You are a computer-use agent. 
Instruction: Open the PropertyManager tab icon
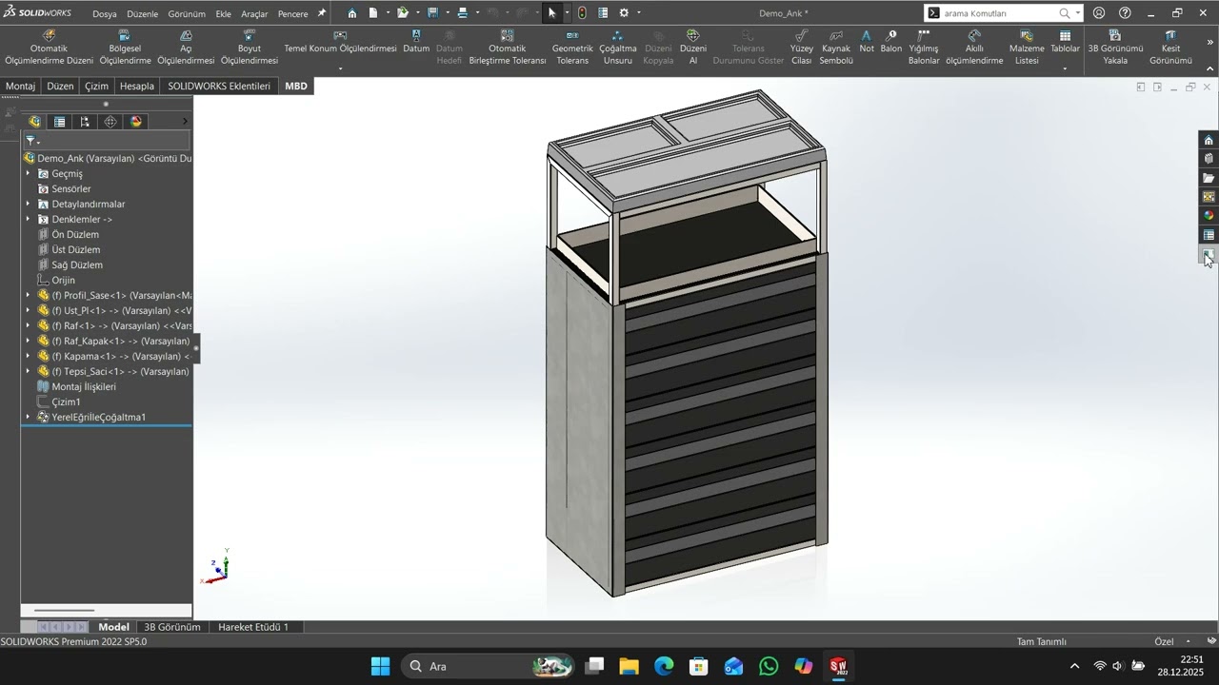60,122
